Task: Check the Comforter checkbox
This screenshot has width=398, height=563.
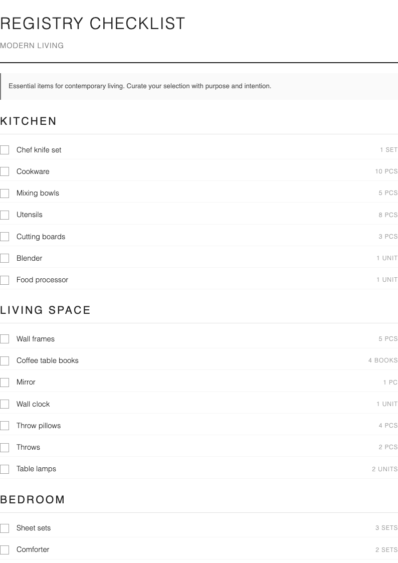Action: click(5, 549)
